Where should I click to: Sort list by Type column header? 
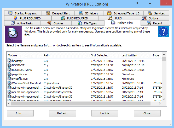156,55
